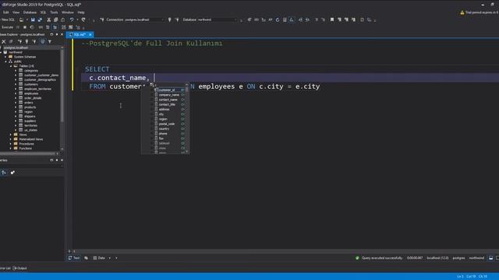The height and width of the screenshot is (280, 499).
Task: Open the Help menu
Action: (x=81, y=12)
